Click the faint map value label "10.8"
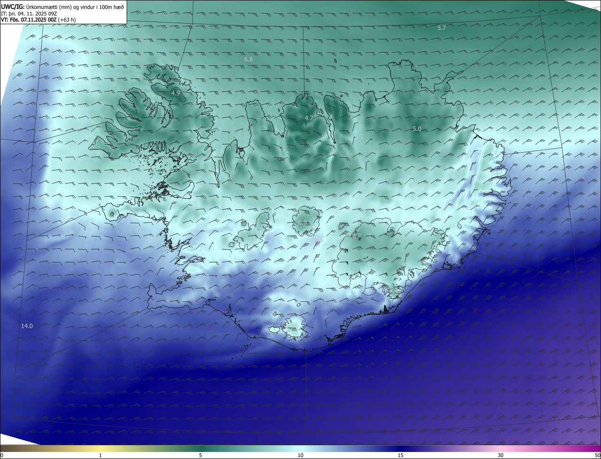Viewport: 601px width, 459px height. tap(316, 240)
